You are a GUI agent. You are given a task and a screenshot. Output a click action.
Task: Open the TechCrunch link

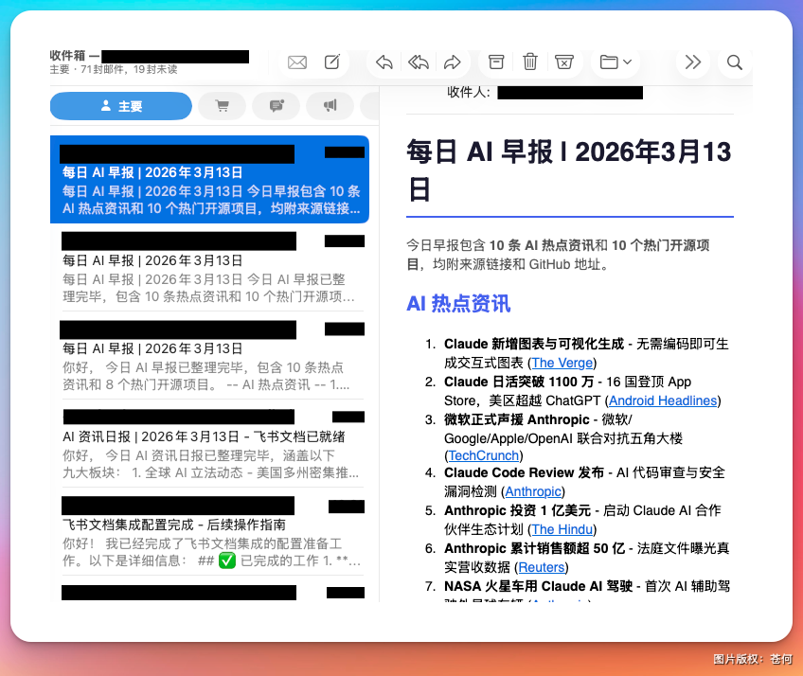[x=484, y=455]
